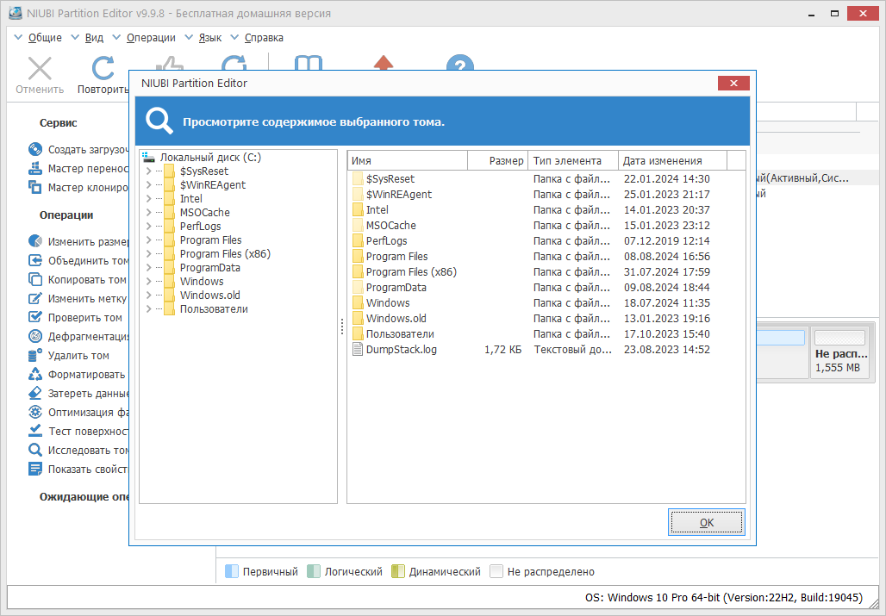Expand the PerfLogs tree folder
Image resolution: width=886 pixels, height=616 pixels.
pyautogui.click(x=148, y=226)
